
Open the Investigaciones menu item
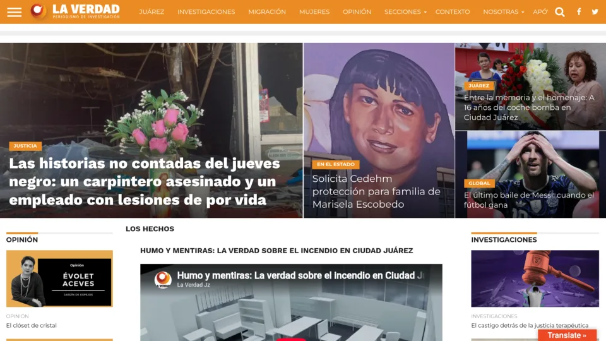(206, 12)
